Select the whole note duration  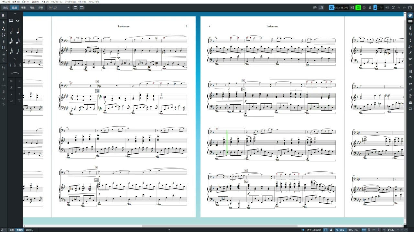[18, 21]
